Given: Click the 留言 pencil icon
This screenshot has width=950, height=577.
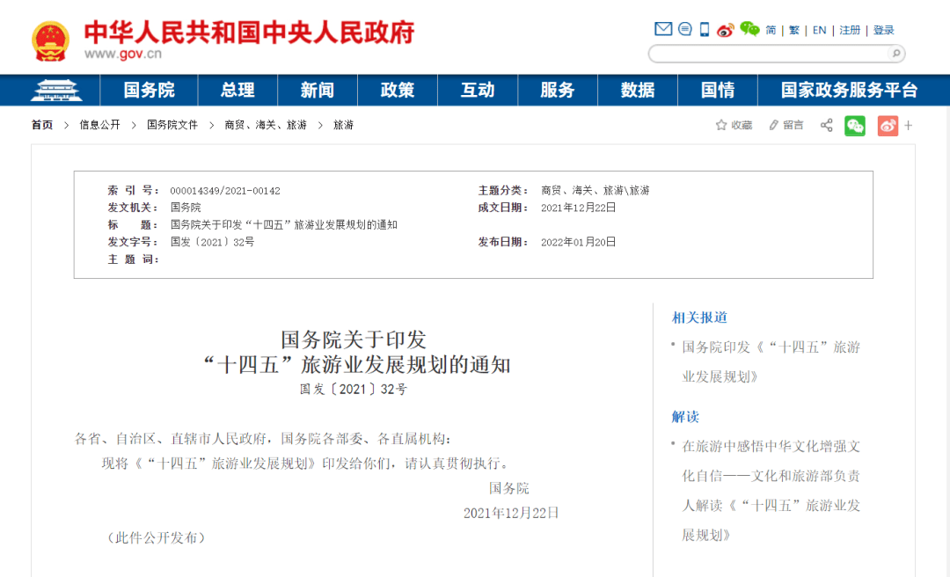Looking at the screenshot, I should (x=773, y=126).
